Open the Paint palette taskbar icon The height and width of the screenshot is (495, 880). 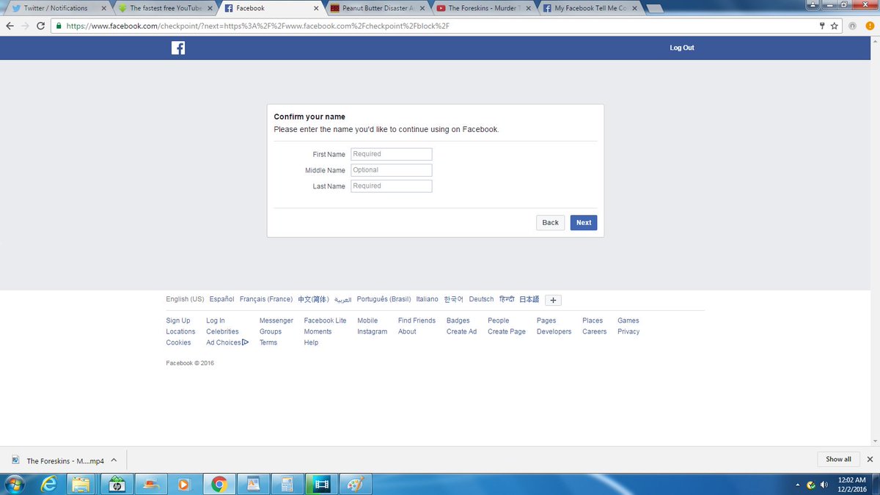tap(354, 484)
